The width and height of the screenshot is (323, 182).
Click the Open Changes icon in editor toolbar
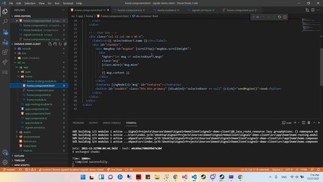[307, 10]
